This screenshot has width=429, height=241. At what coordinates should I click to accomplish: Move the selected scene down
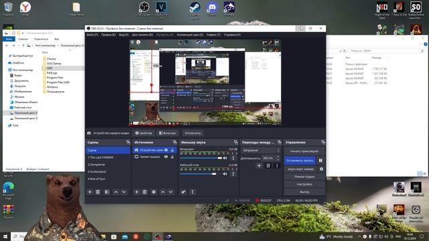click(123, 192)
